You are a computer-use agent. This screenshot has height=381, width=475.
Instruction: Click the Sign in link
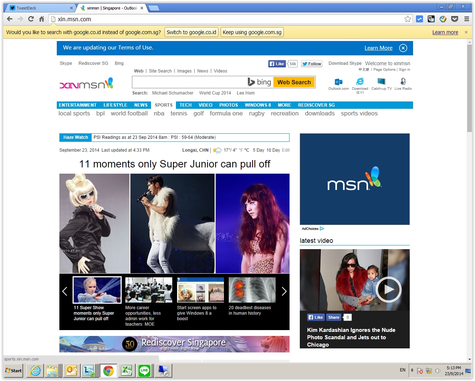point(405,70)
